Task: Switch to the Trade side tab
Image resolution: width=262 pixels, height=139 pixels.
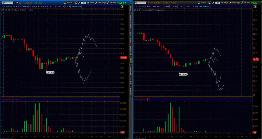Action: (x=130, y=8)
